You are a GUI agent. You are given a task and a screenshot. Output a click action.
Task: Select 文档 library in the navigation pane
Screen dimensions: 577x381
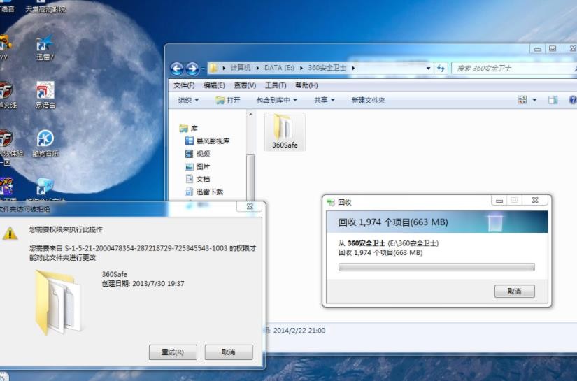click(x=197, y=179)
